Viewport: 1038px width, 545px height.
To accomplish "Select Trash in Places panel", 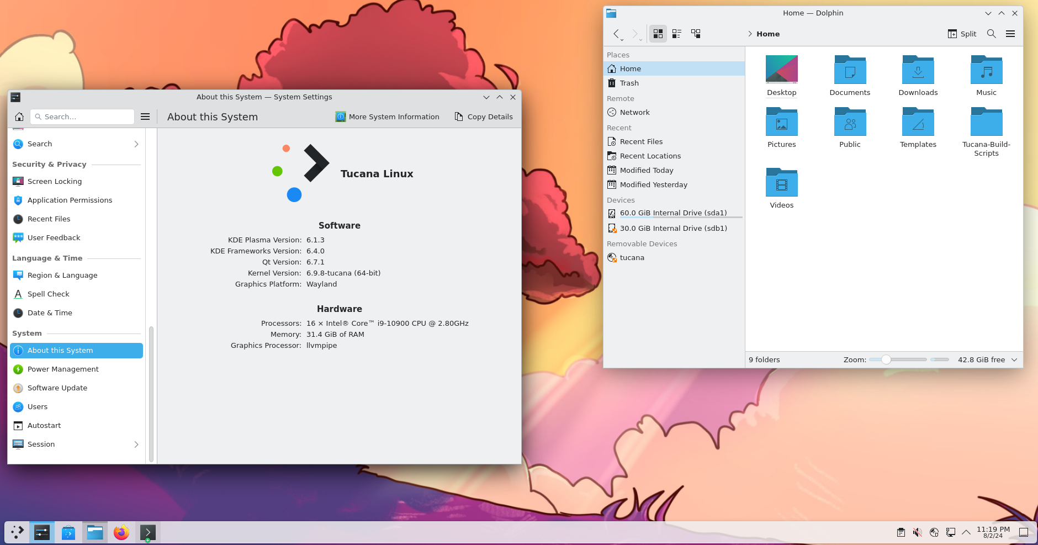I will pyautogui.click(x=629, y=83).
